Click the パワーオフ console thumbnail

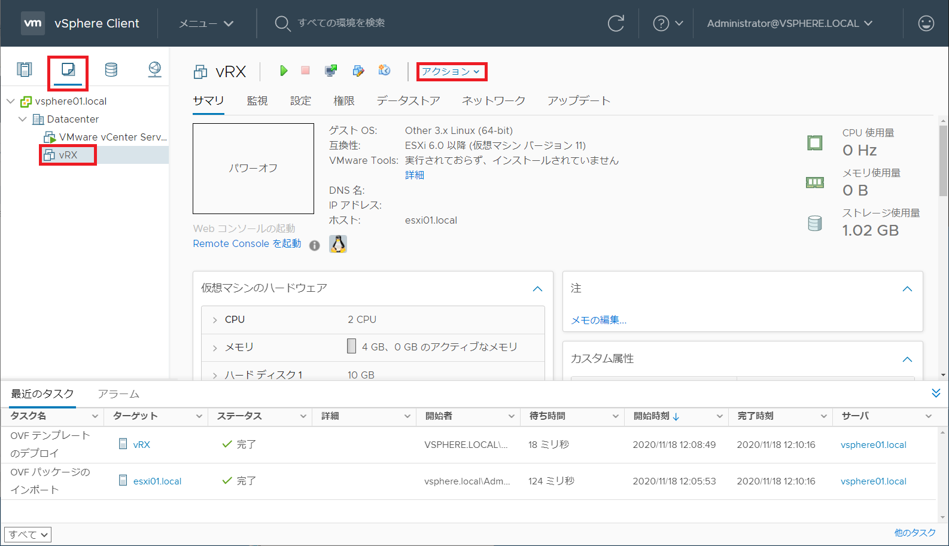tap(253, 169)
